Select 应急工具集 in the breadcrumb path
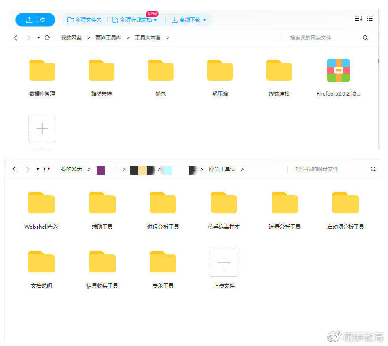 (222, 169)
